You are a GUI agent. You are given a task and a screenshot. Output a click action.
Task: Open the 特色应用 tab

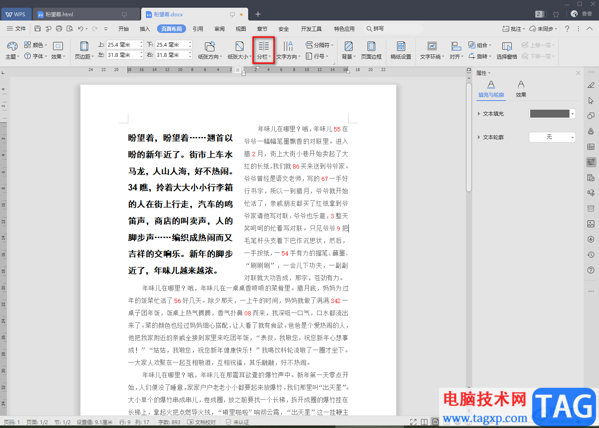pyautogui.click(x=344, y=29)
